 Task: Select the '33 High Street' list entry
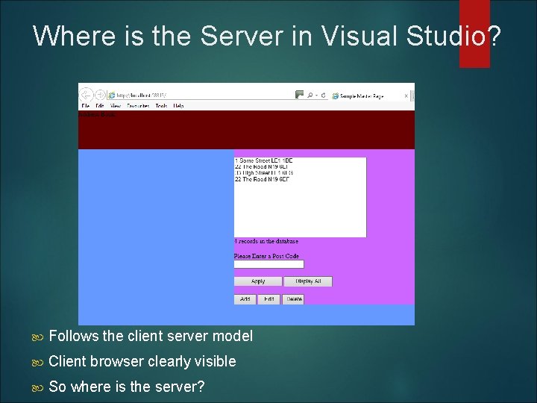point(264,172)
